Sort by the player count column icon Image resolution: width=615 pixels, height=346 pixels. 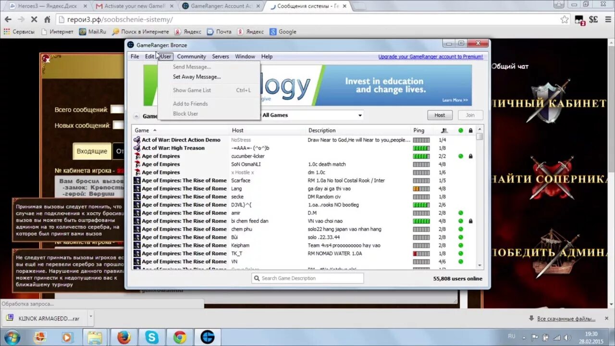[444, 130]
